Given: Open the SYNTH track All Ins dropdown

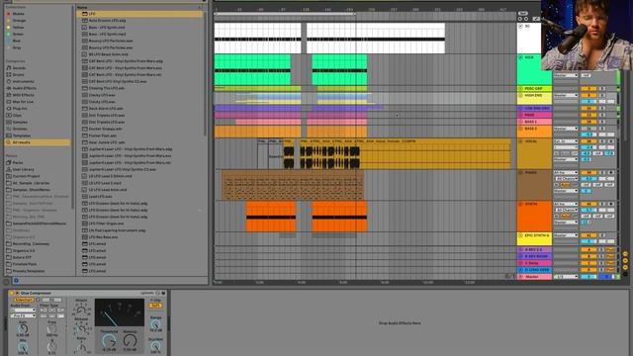Looking at the screenshot, I should tap(565, 204).
